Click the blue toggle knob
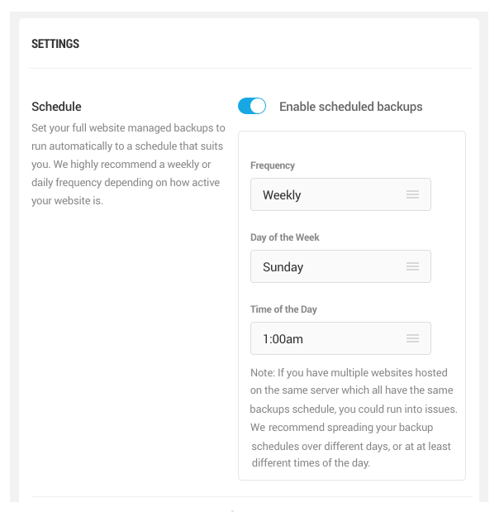The height and width of the screenshot is (517, 504). pos(258,106)
